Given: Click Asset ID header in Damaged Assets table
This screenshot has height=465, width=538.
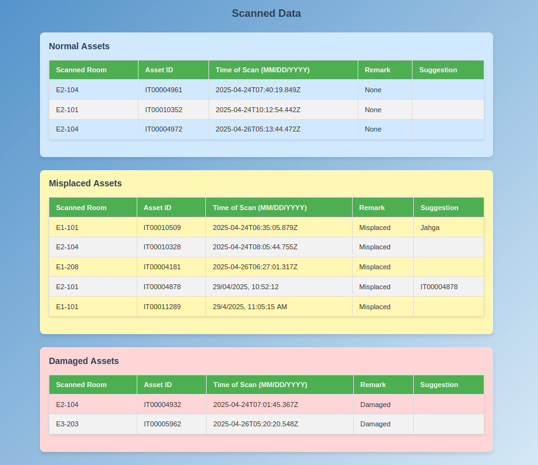Looking at the screenshot, I should pos(172,385).
